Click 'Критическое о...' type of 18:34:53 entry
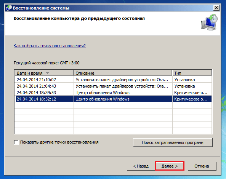This screenshot has height=179, width=226. [191, 93]
